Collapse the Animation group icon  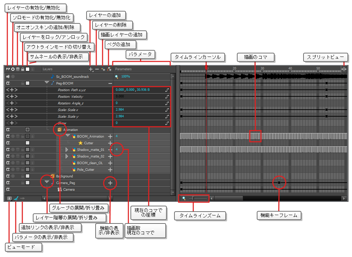tap(59, 130)
